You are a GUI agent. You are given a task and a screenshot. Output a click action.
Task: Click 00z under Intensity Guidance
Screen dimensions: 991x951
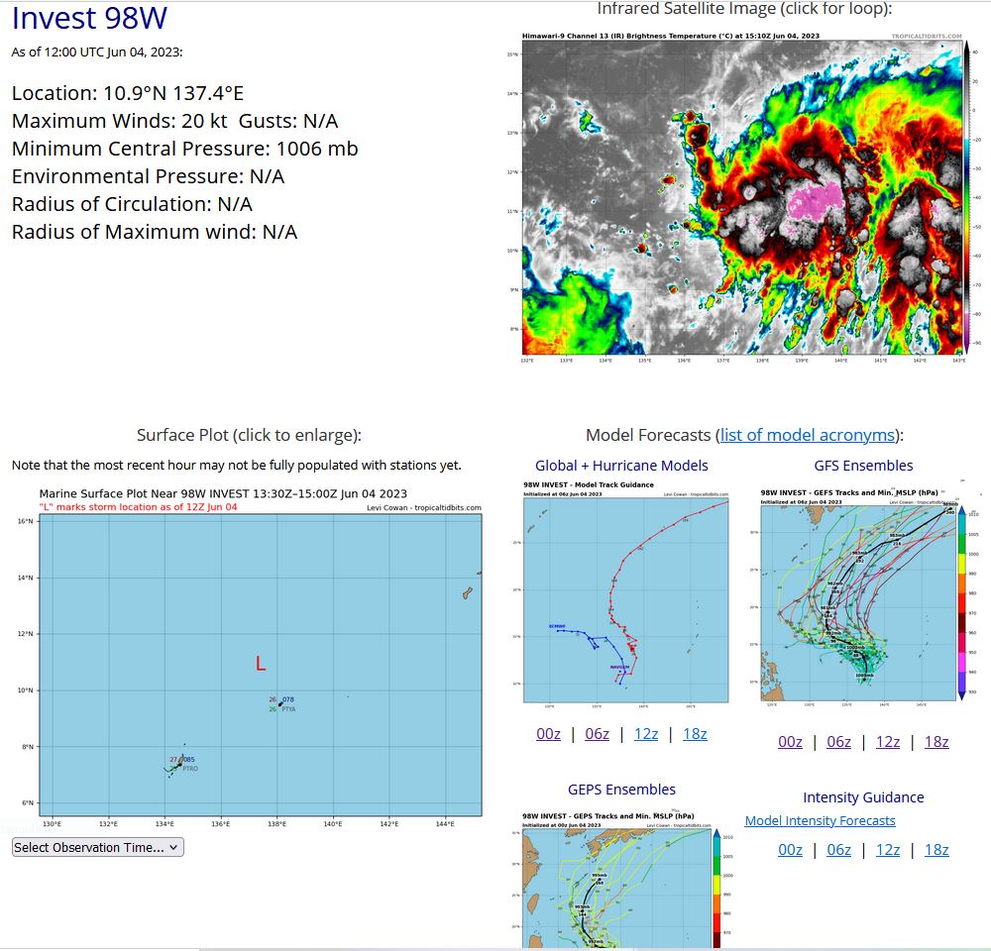[x=790, y=850]
